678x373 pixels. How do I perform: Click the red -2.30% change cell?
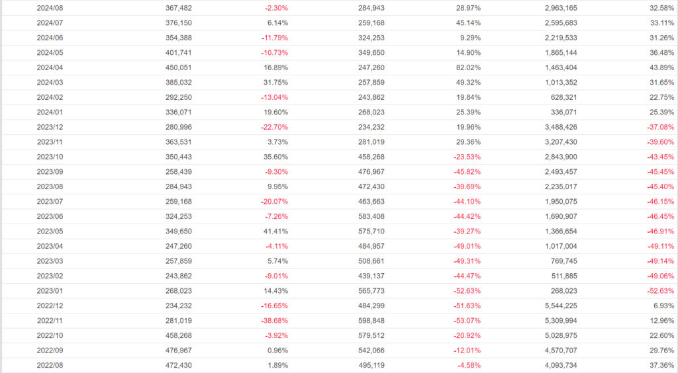pyautogui.click(x=276, y=8)
